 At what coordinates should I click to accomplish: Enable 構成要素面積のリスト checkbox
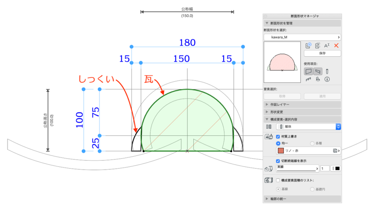(x=278, y=180)
